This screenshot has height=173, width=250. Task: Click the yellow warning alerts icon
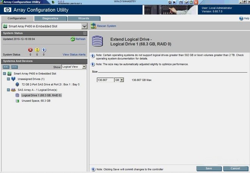pos(37,50)
